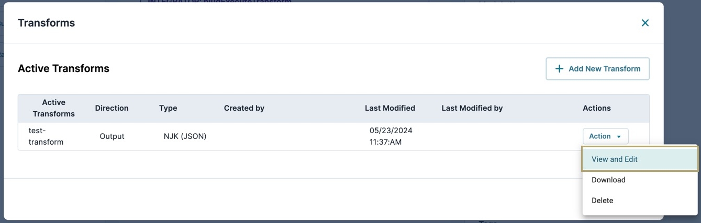Click the NJK (JSON) type cell
The width and height of the screenshot is (701, 223).
(x=185, y=136)
